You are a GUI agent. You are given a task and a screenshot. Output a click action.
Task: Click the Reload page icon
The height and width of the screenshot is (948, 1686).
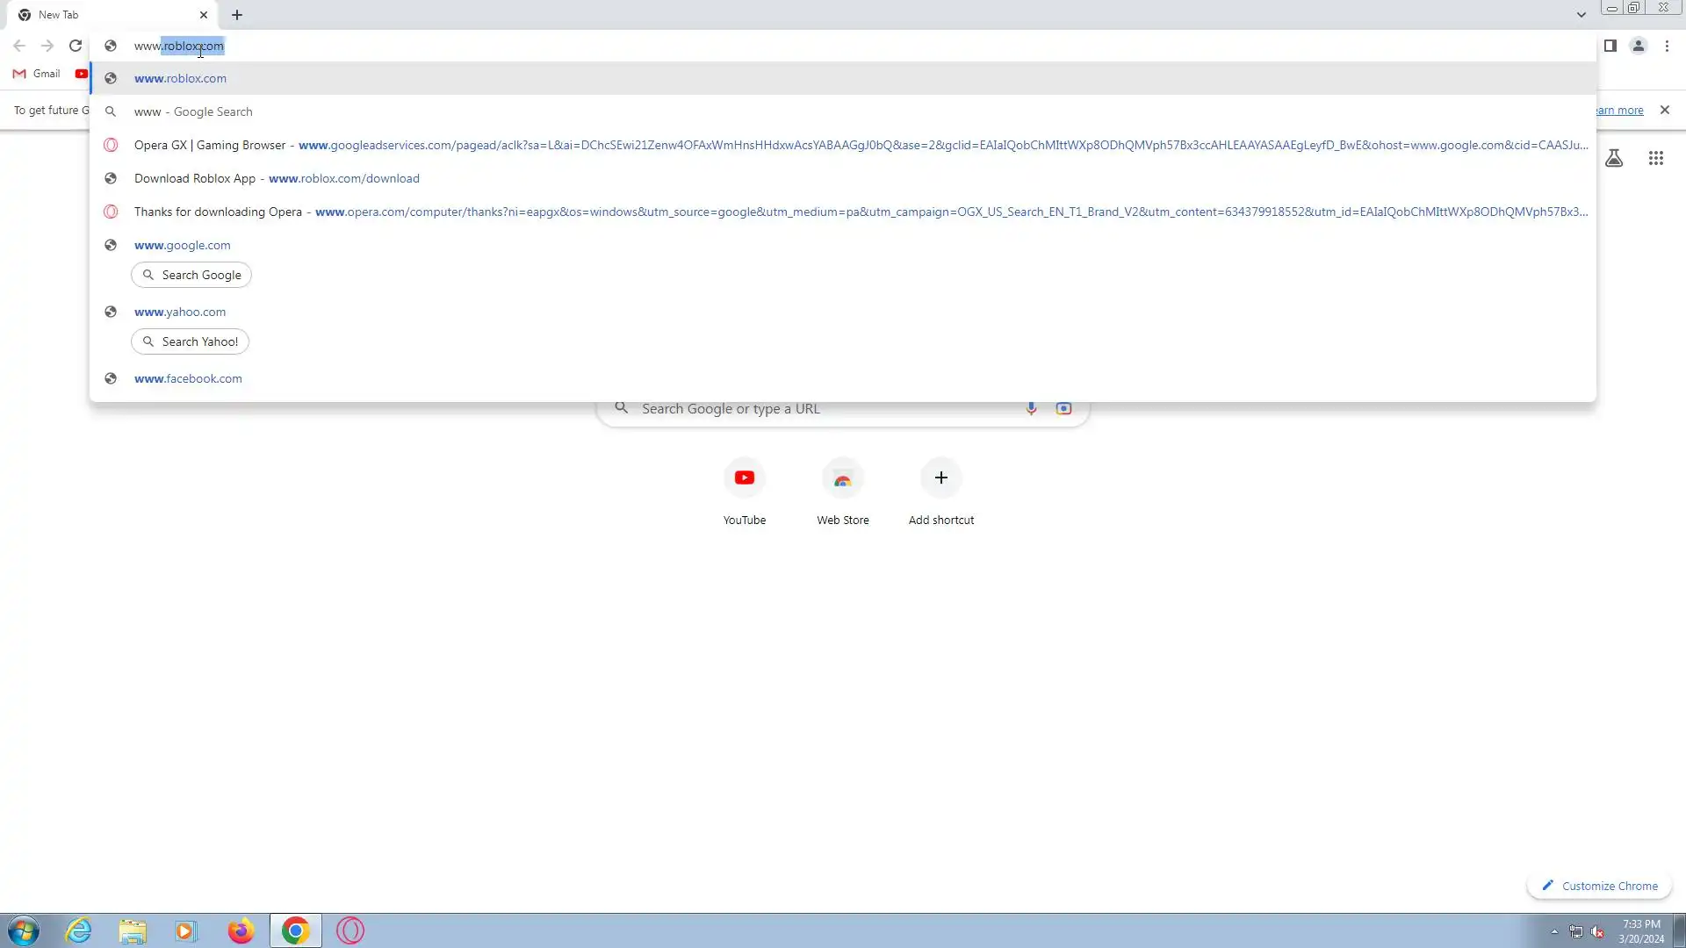[x=76, y=46]
